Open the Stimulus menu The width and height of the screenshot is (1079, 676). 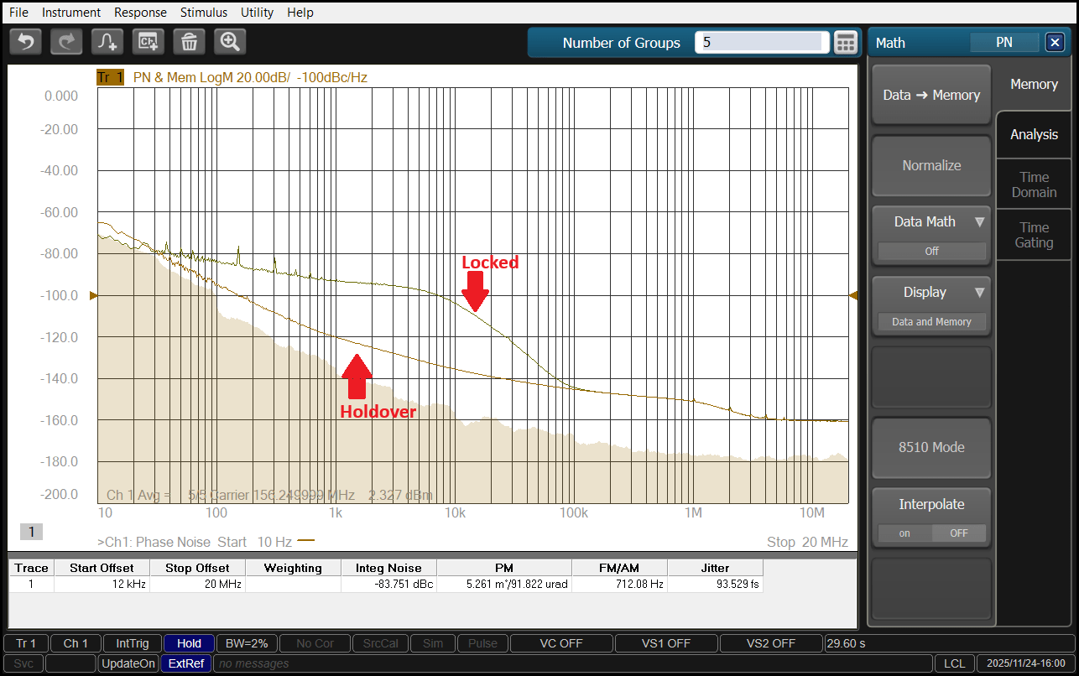tap(203, 13)
